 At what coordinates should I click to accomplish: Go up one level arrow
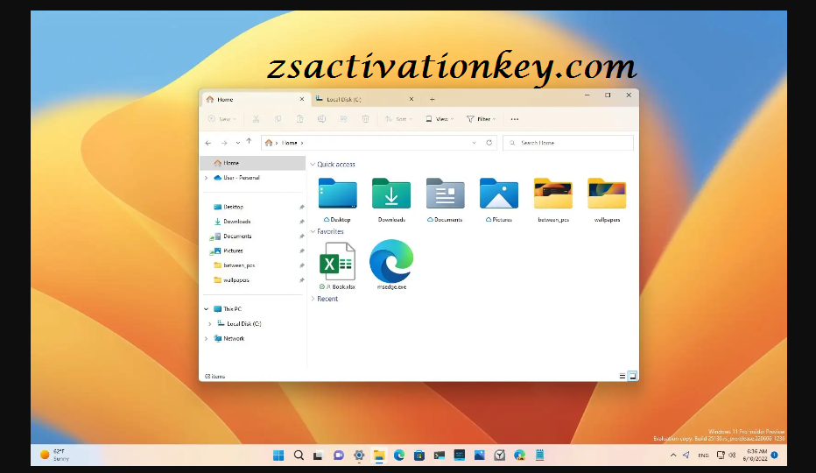pyautogui.click(x=249, y=142)
